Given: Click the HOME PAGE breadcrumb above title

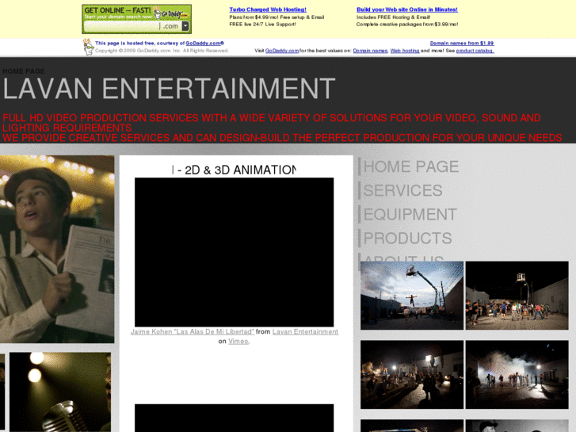Looking at the screenshot, I should click(x=24, y=71).
